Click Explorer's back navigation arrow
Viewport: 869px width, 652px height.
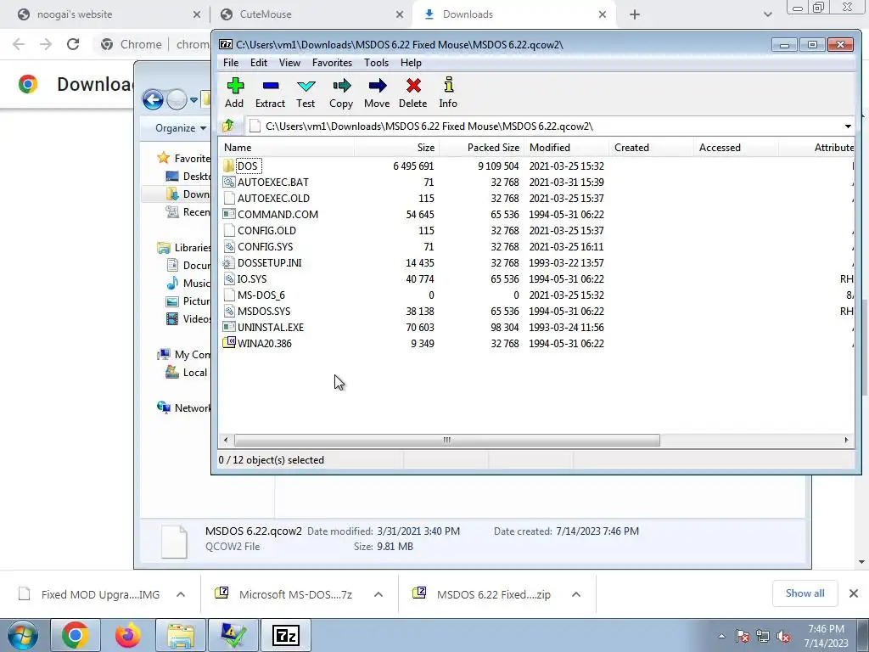tap(153, 100)
